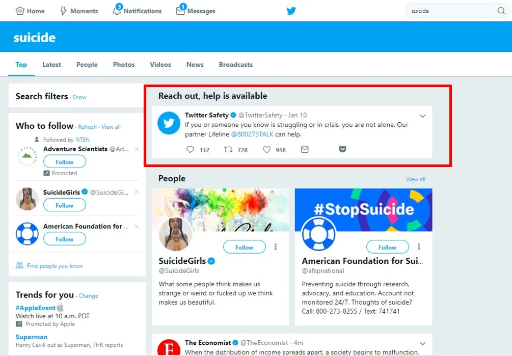Follow Adventure Scientists
Image resolution: width=512 pixels, height=356 pixels.
(64, 162)
